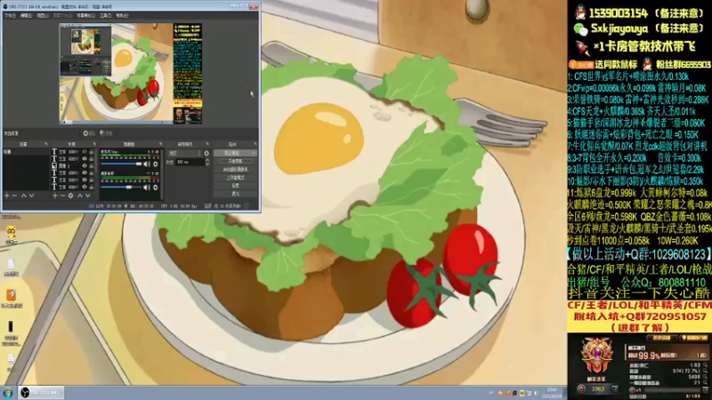Click the Start Virtual Camera button
Screen dimensions: 712x400
click(235, 170)
